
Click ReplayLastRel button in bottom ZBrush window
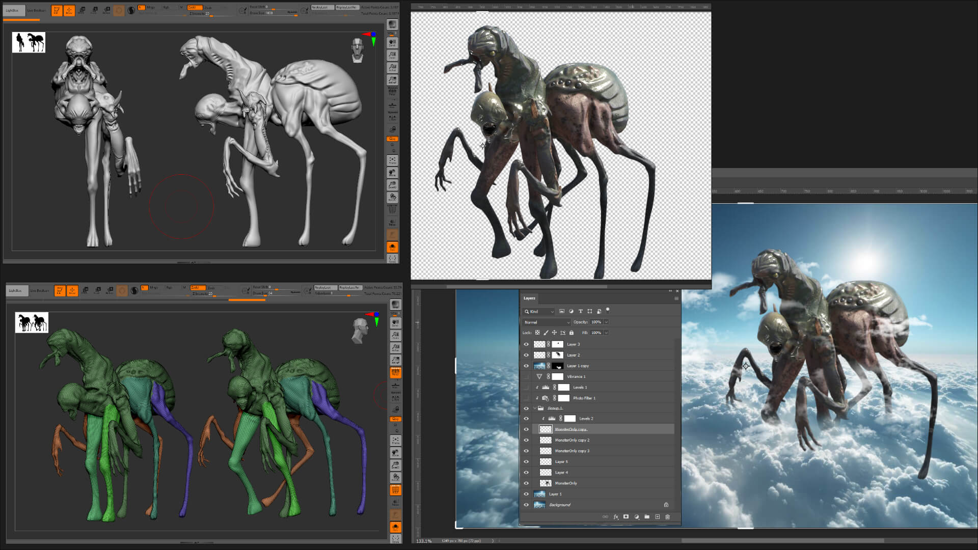(x=350, y=288)
